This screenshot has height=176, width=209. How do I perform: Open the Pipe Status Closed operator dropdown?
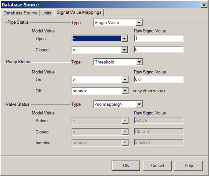click(100, 50)
